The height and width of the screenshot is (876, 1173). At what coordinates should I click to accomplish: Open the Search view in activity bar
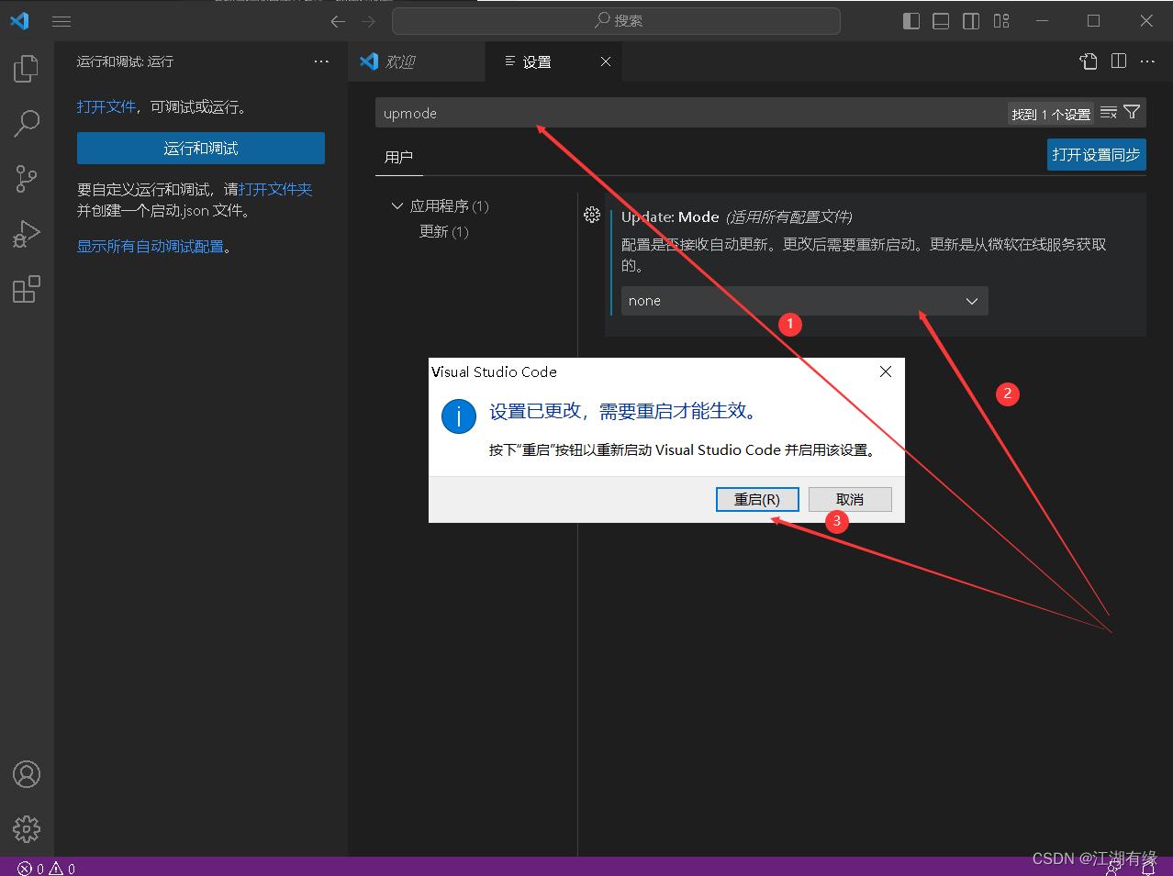(x=27, y=123)
